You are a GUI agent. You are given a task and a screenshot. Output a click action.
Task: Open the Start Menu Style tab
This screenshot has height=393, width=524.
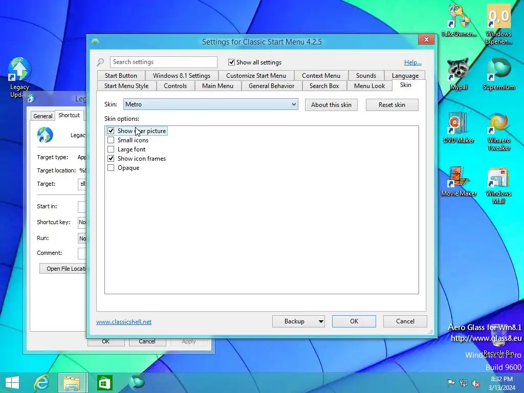click(126, 86)
